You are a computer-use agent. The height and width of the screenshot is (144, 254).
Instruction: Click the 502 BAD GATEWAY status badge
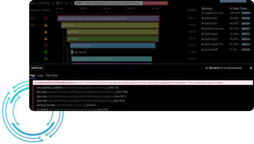(155, 3)
